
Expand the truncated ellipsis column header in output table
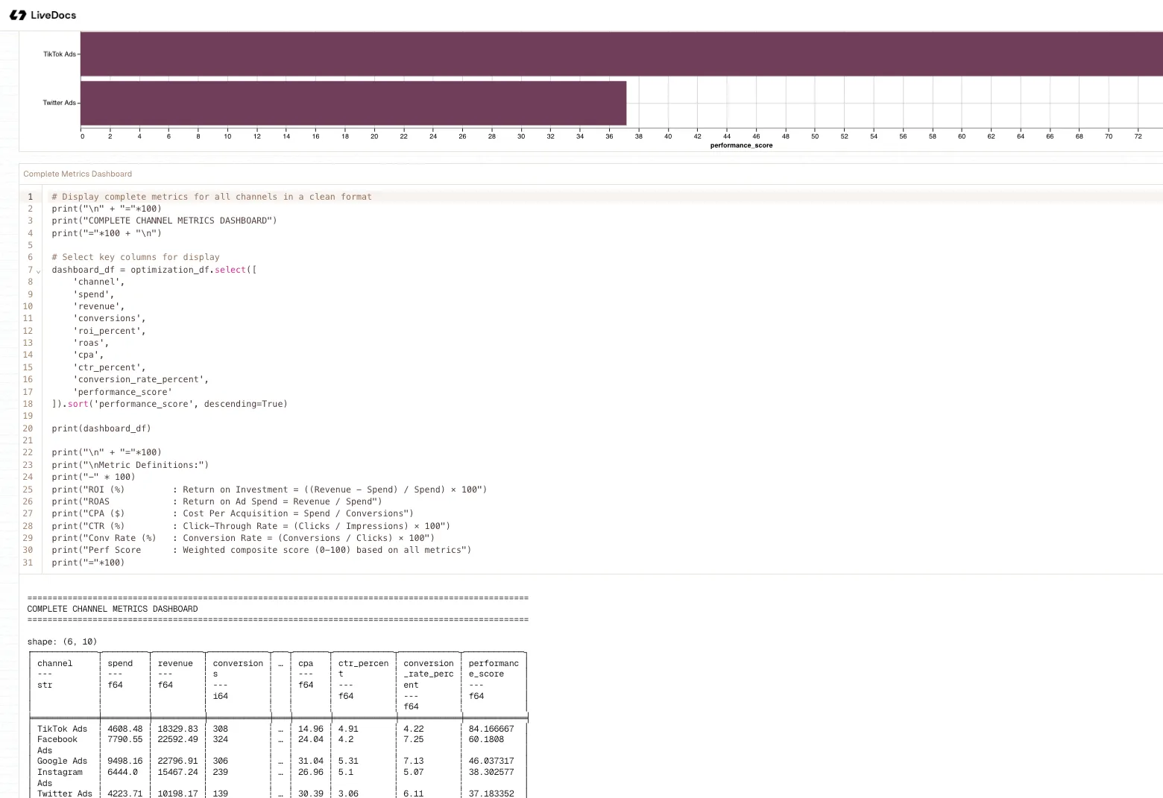click(x=280, y=663)
